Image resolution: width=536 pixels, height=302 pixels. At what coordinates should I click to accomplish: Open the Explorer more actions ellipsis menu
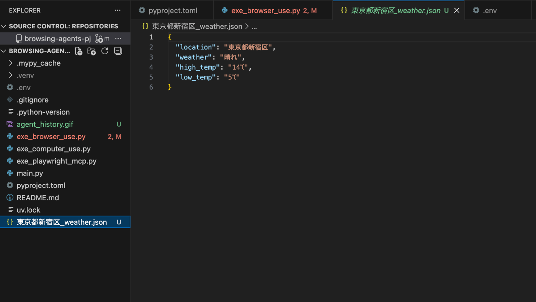pos(118,10)
